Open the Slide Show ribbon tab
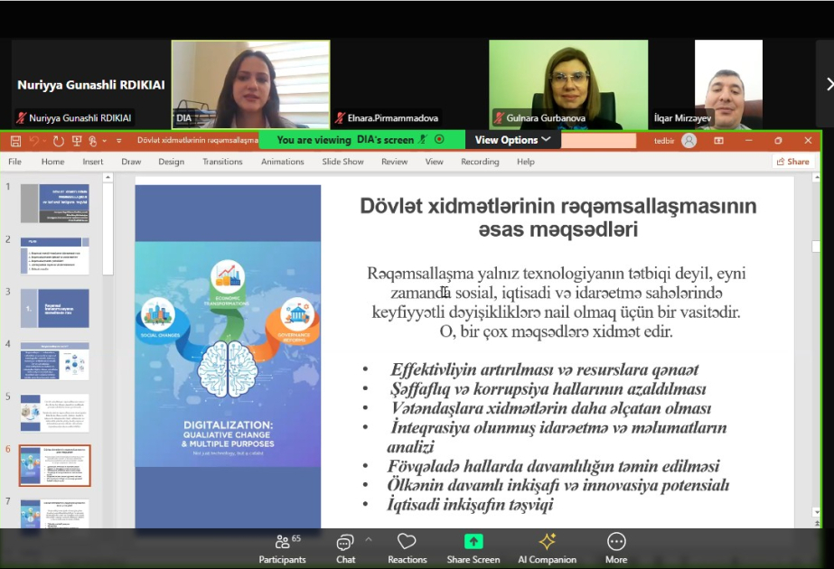The height and width of the screenshot is (569, 834). click(x=342, y=162)
